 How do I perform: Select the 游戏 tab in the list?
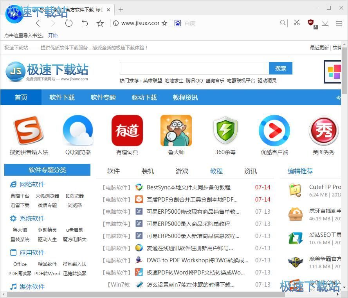coord(182,171)
